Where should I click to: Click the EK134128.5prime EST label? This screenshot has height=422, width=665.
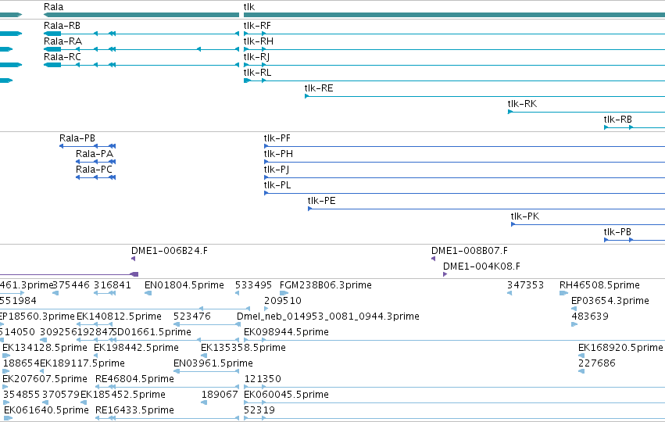[45, 348]
